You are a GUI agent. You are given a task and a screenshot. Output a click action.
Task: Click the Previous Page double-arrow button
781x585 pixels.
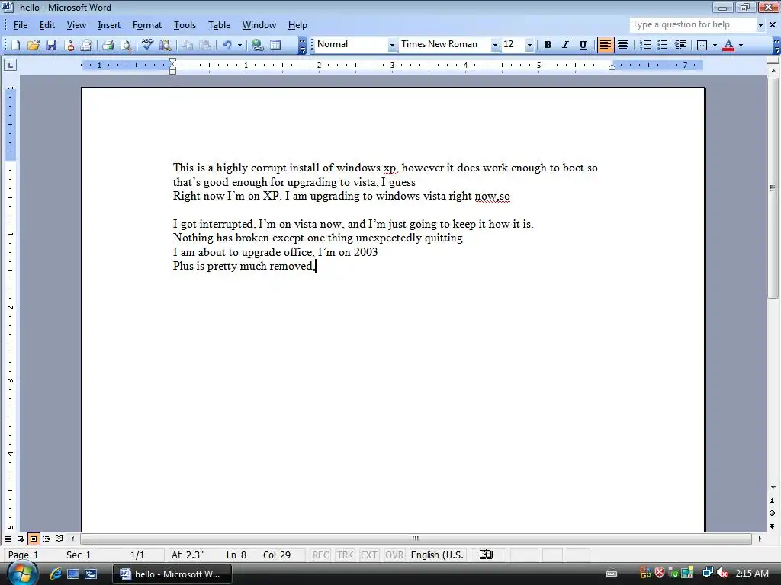(x=772, y=501)
